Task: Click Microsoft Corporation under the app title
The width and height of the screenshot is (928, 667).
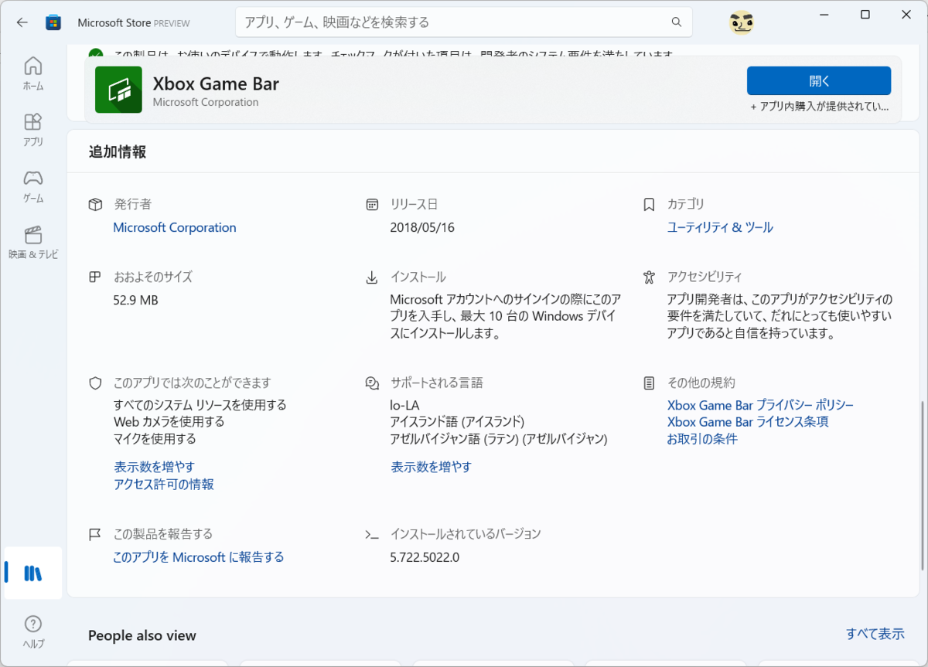Action: (206, 102)
